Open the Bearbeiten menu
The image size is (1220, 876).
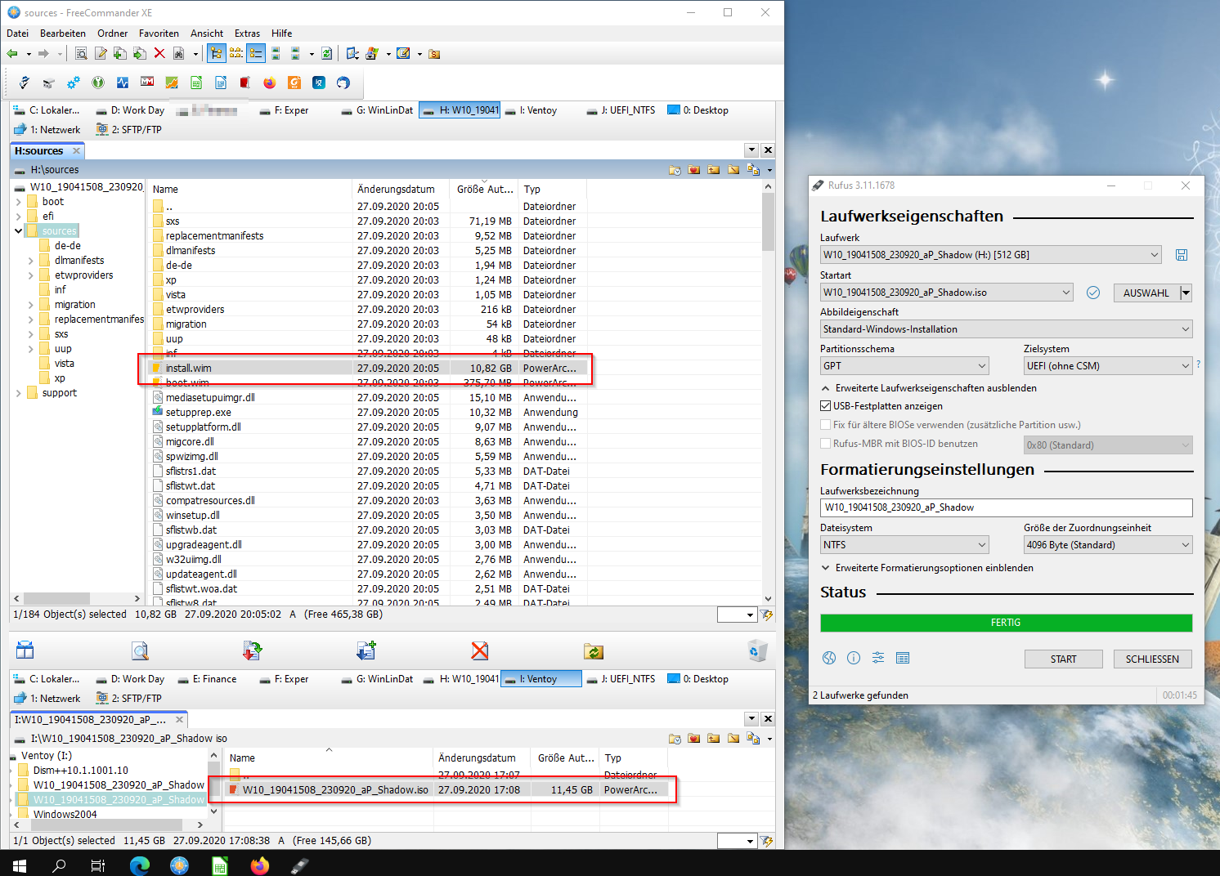(x=63, y=34)
